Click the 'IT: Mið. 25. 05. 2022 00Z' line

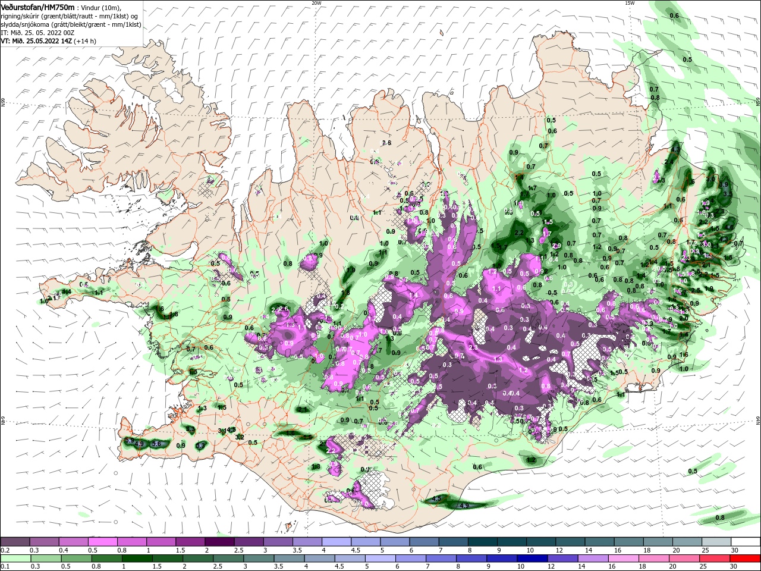(37, 33)
